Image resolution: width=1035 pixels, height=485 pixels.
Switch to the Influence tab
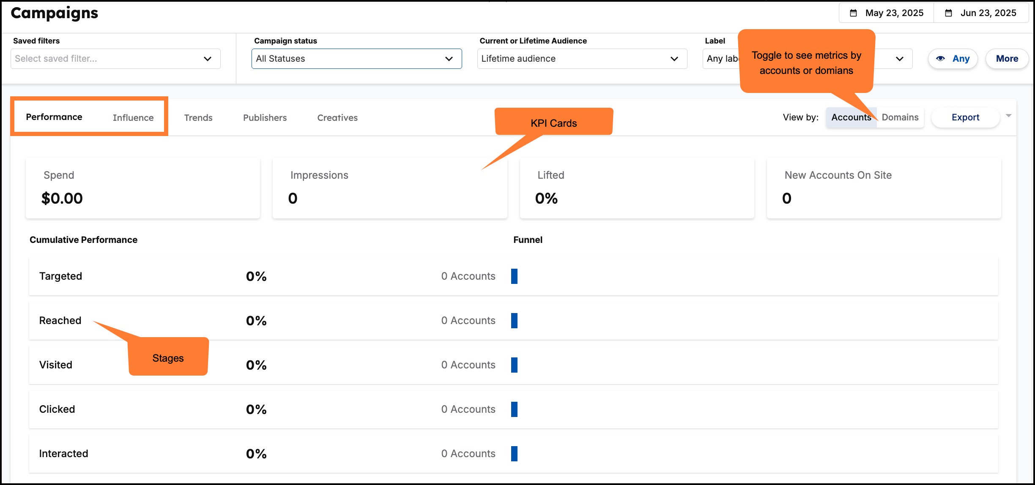(133, 118)
